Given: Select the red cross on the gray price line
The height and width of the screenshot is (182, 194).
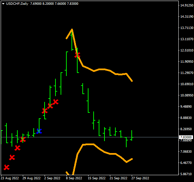Looking at the screenshot, I should tap(23, 139).
